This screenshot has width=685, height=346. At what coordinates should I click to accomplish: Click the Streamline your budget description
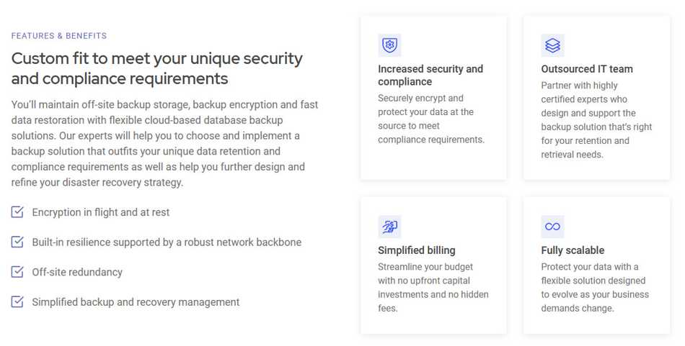tap(433, 287)
